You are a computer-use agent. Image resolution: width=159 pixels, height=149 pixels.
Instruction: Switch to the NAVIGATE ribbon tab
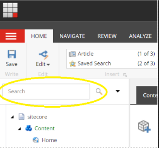(72, 36)
